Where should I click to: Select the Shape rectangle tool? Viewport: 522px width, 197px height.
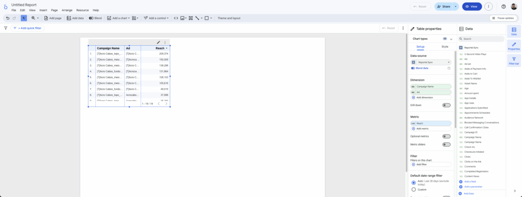tap(207, 18)
